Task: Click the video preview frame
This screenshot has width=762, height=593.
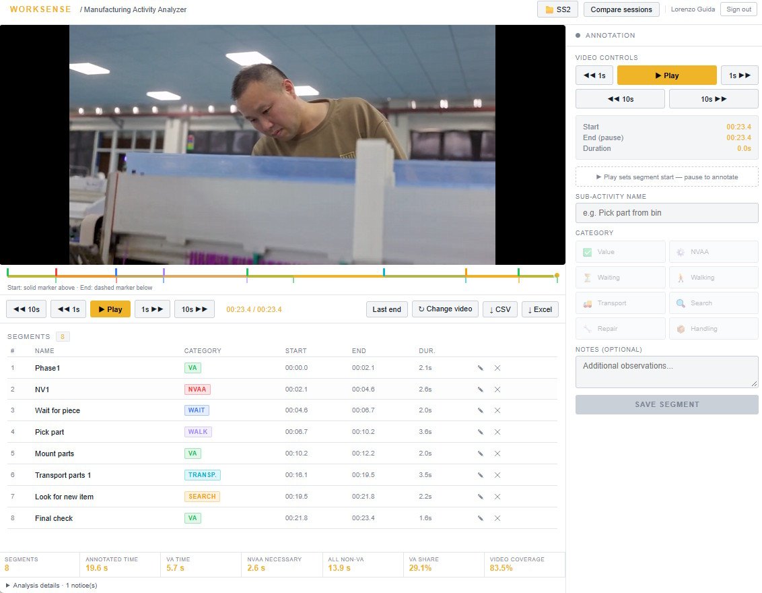Action: point(282,145)
